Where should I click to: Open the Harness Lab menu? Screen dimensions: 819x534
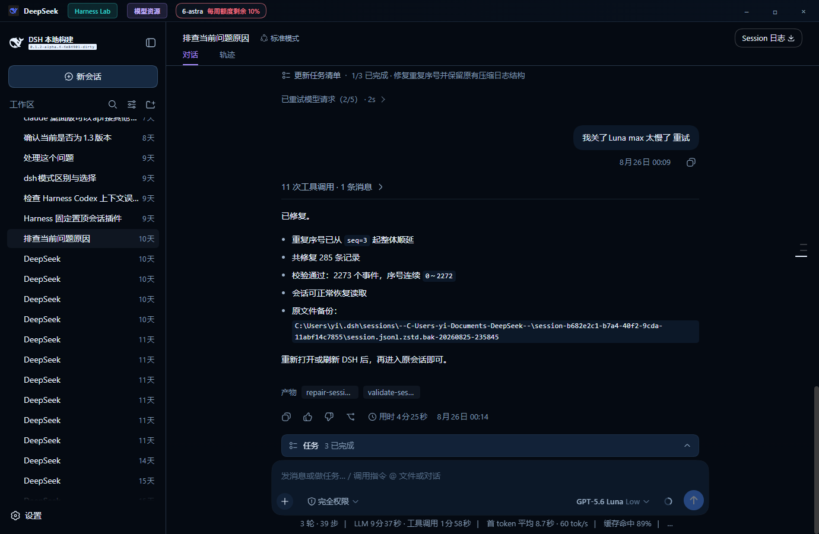93,11
